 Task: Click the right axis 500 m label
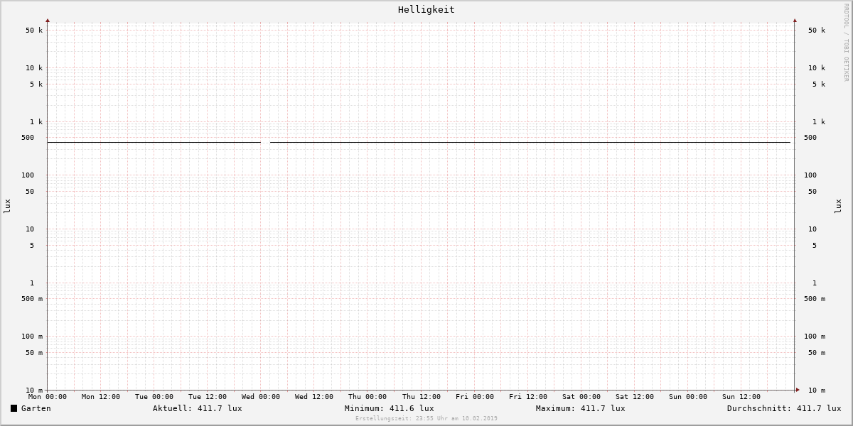pyautogui.click(x=815, y=299)
